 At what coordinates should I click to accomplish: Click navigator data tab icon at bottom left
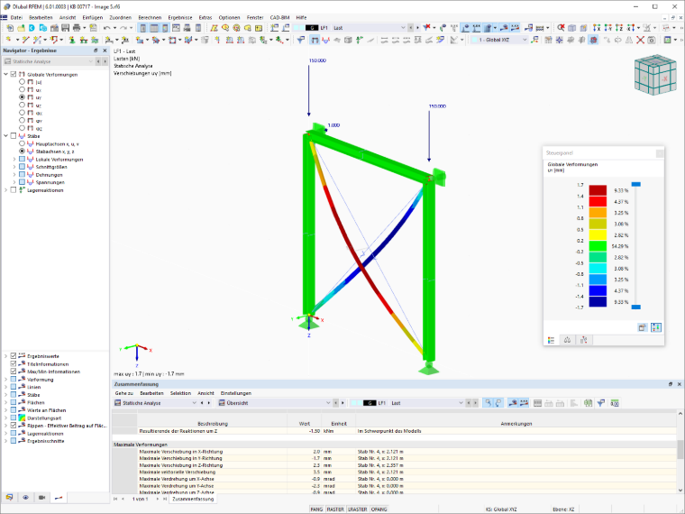(9, 498)
